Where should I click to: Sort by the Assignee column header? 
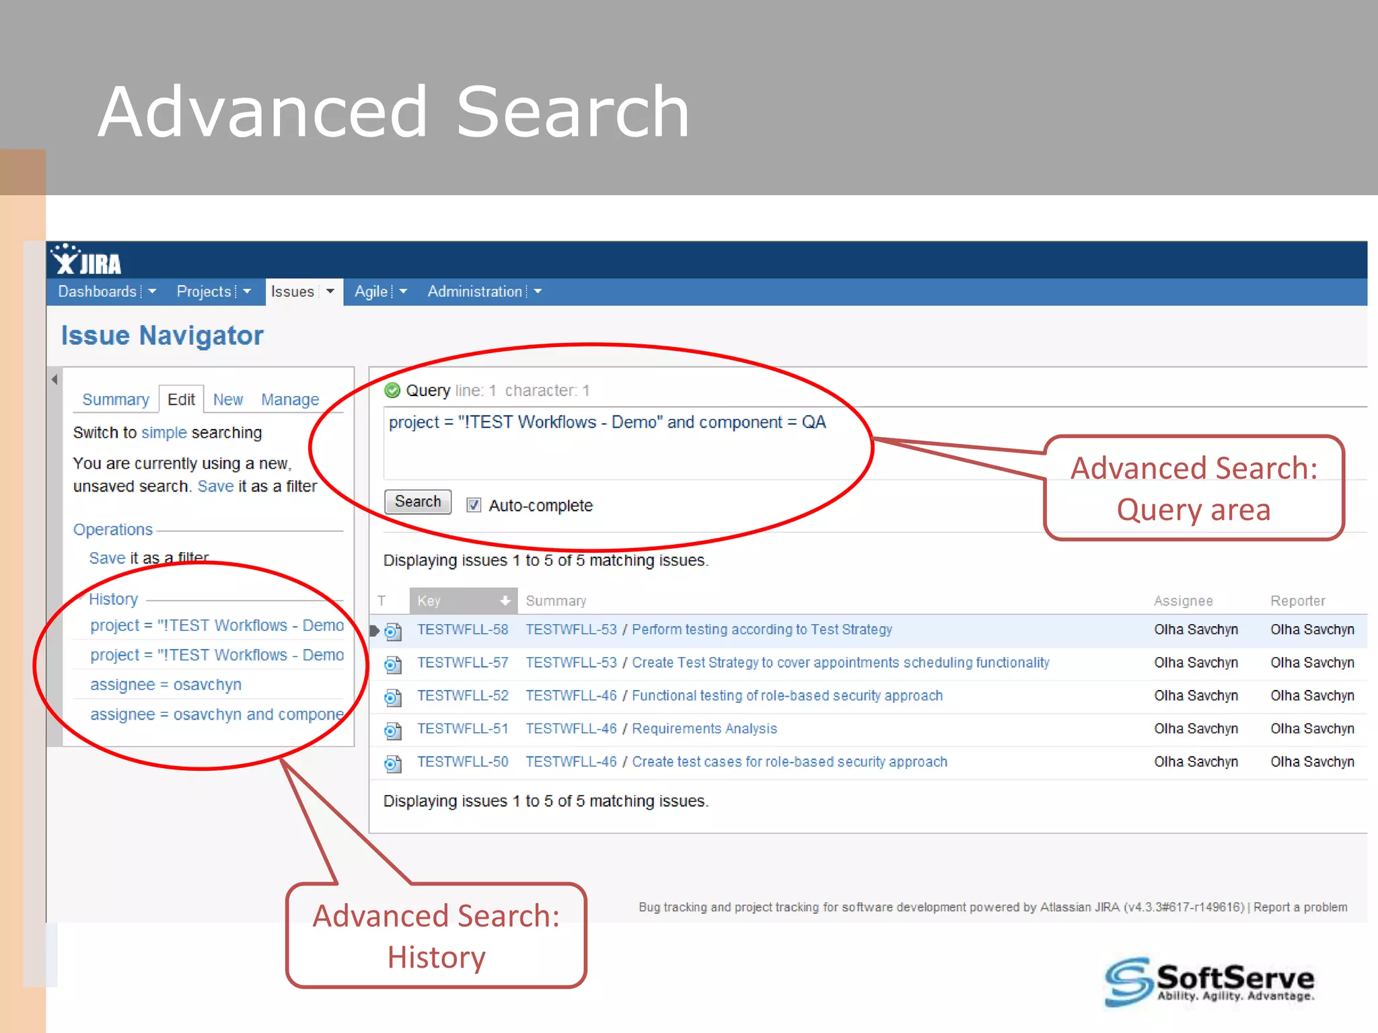(1184, 601)
